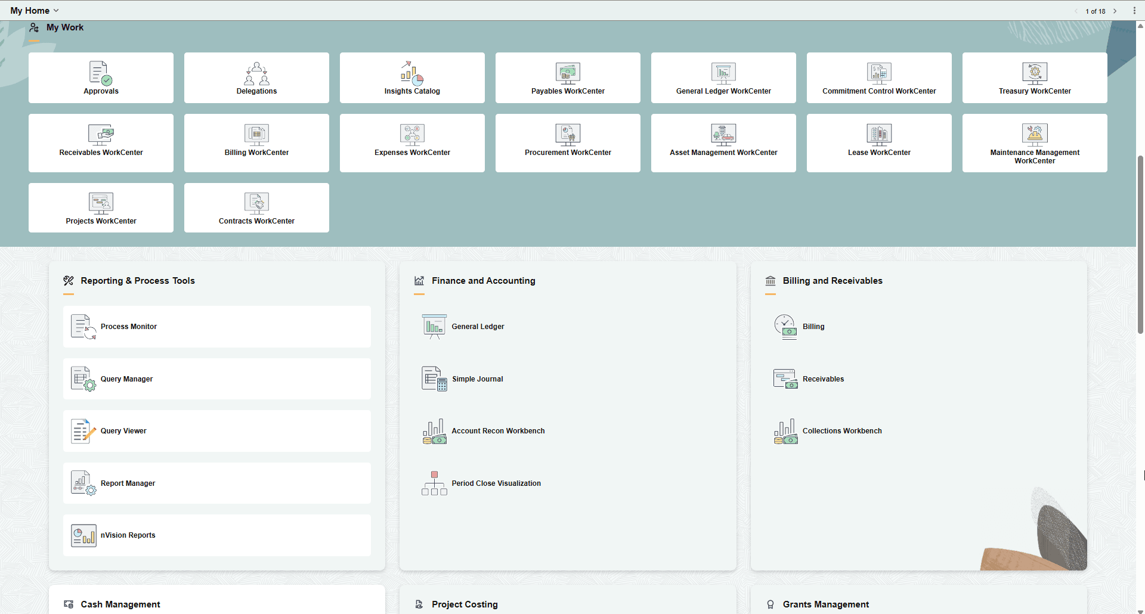This screenshot has width=1145, height=614.
Task: Open the Approvals tile icon
Action: coord(101,73)
